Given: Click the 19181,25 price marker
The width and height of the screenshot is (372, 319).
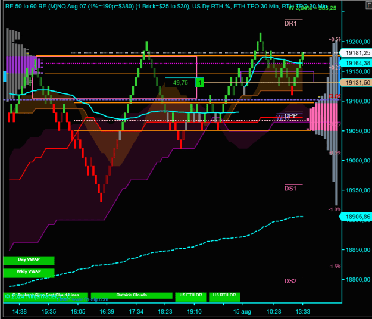Looking at the screenshot, I should point(356,52).
